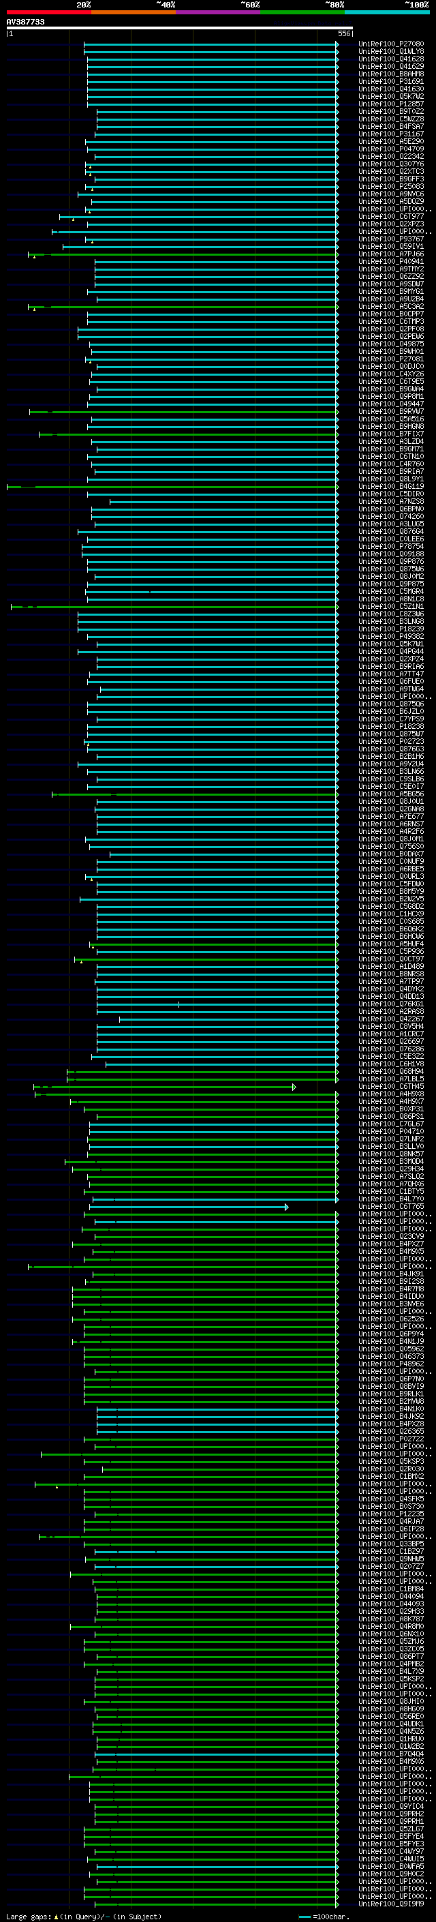
Task: Click the green ~80% identity legend segment
Action: [302, 12]
